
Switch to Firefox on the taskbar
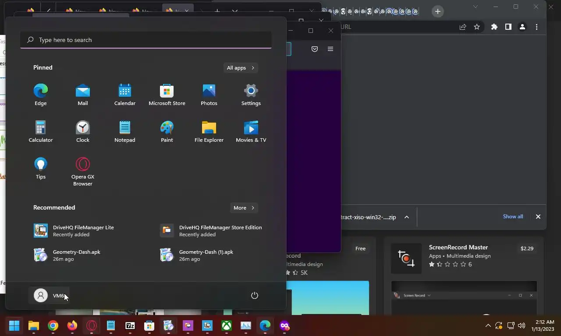click(72, 325)
